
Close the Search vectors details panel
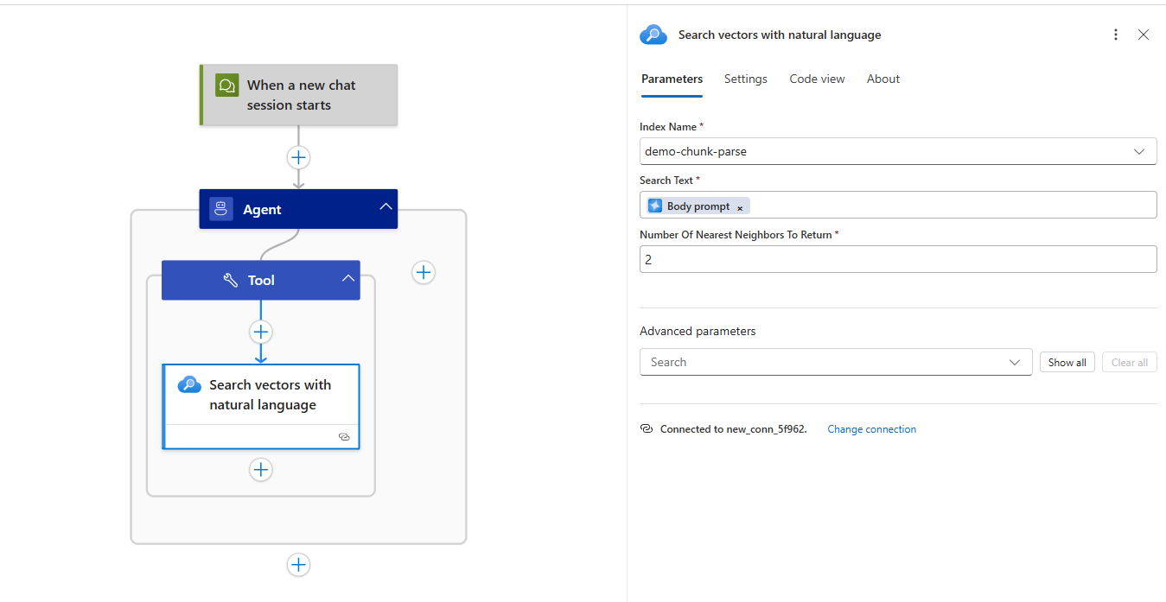[1144, 35]
